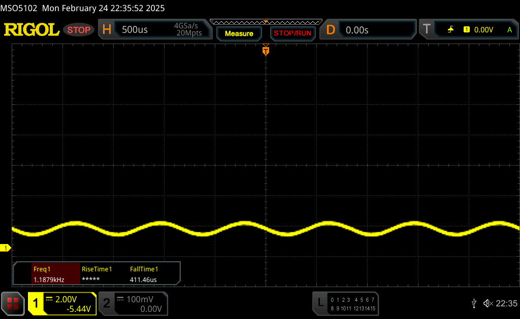This screenshot has width=520, height=319.
Task: Open the D delay 0.00s panel
Action: pyautogui.click(x=368, y=30)
